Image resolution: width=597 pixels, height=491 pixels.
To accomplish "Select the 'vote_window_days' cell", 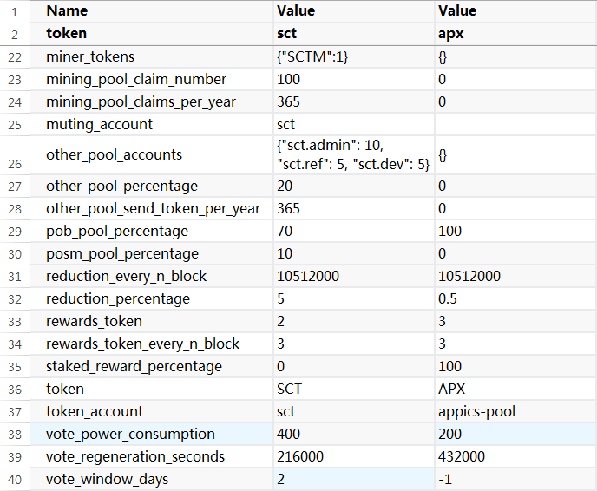I will tap(152, 479).
